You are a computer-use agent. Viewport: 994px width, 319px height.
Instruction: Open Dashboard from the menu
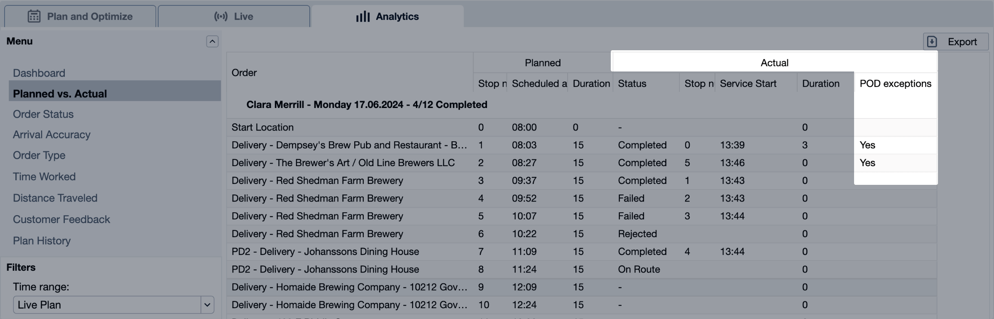[x=39, y=73]
